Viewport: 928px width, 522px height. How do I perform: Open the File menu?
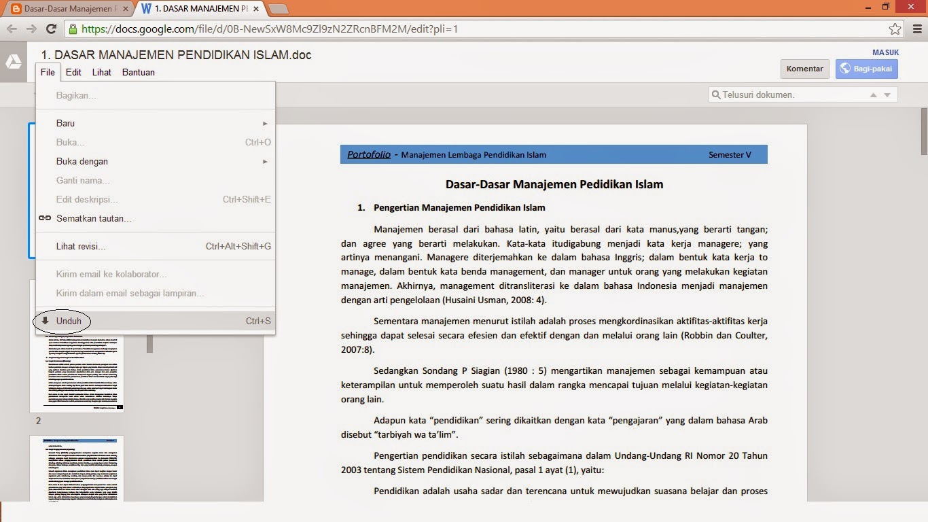coord(48,72)
